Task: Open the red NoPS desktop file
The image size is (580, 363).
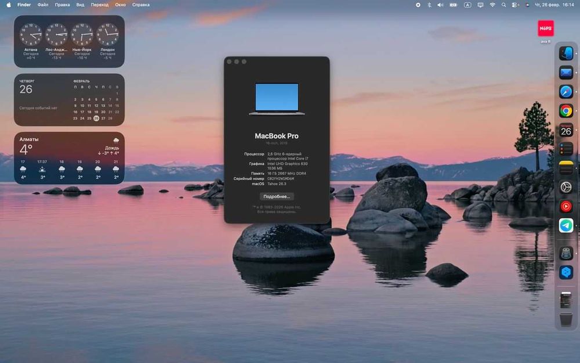Action: (546, 28)
